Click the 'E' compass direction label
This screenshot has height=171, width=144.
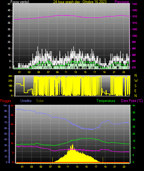pos(135,91)
